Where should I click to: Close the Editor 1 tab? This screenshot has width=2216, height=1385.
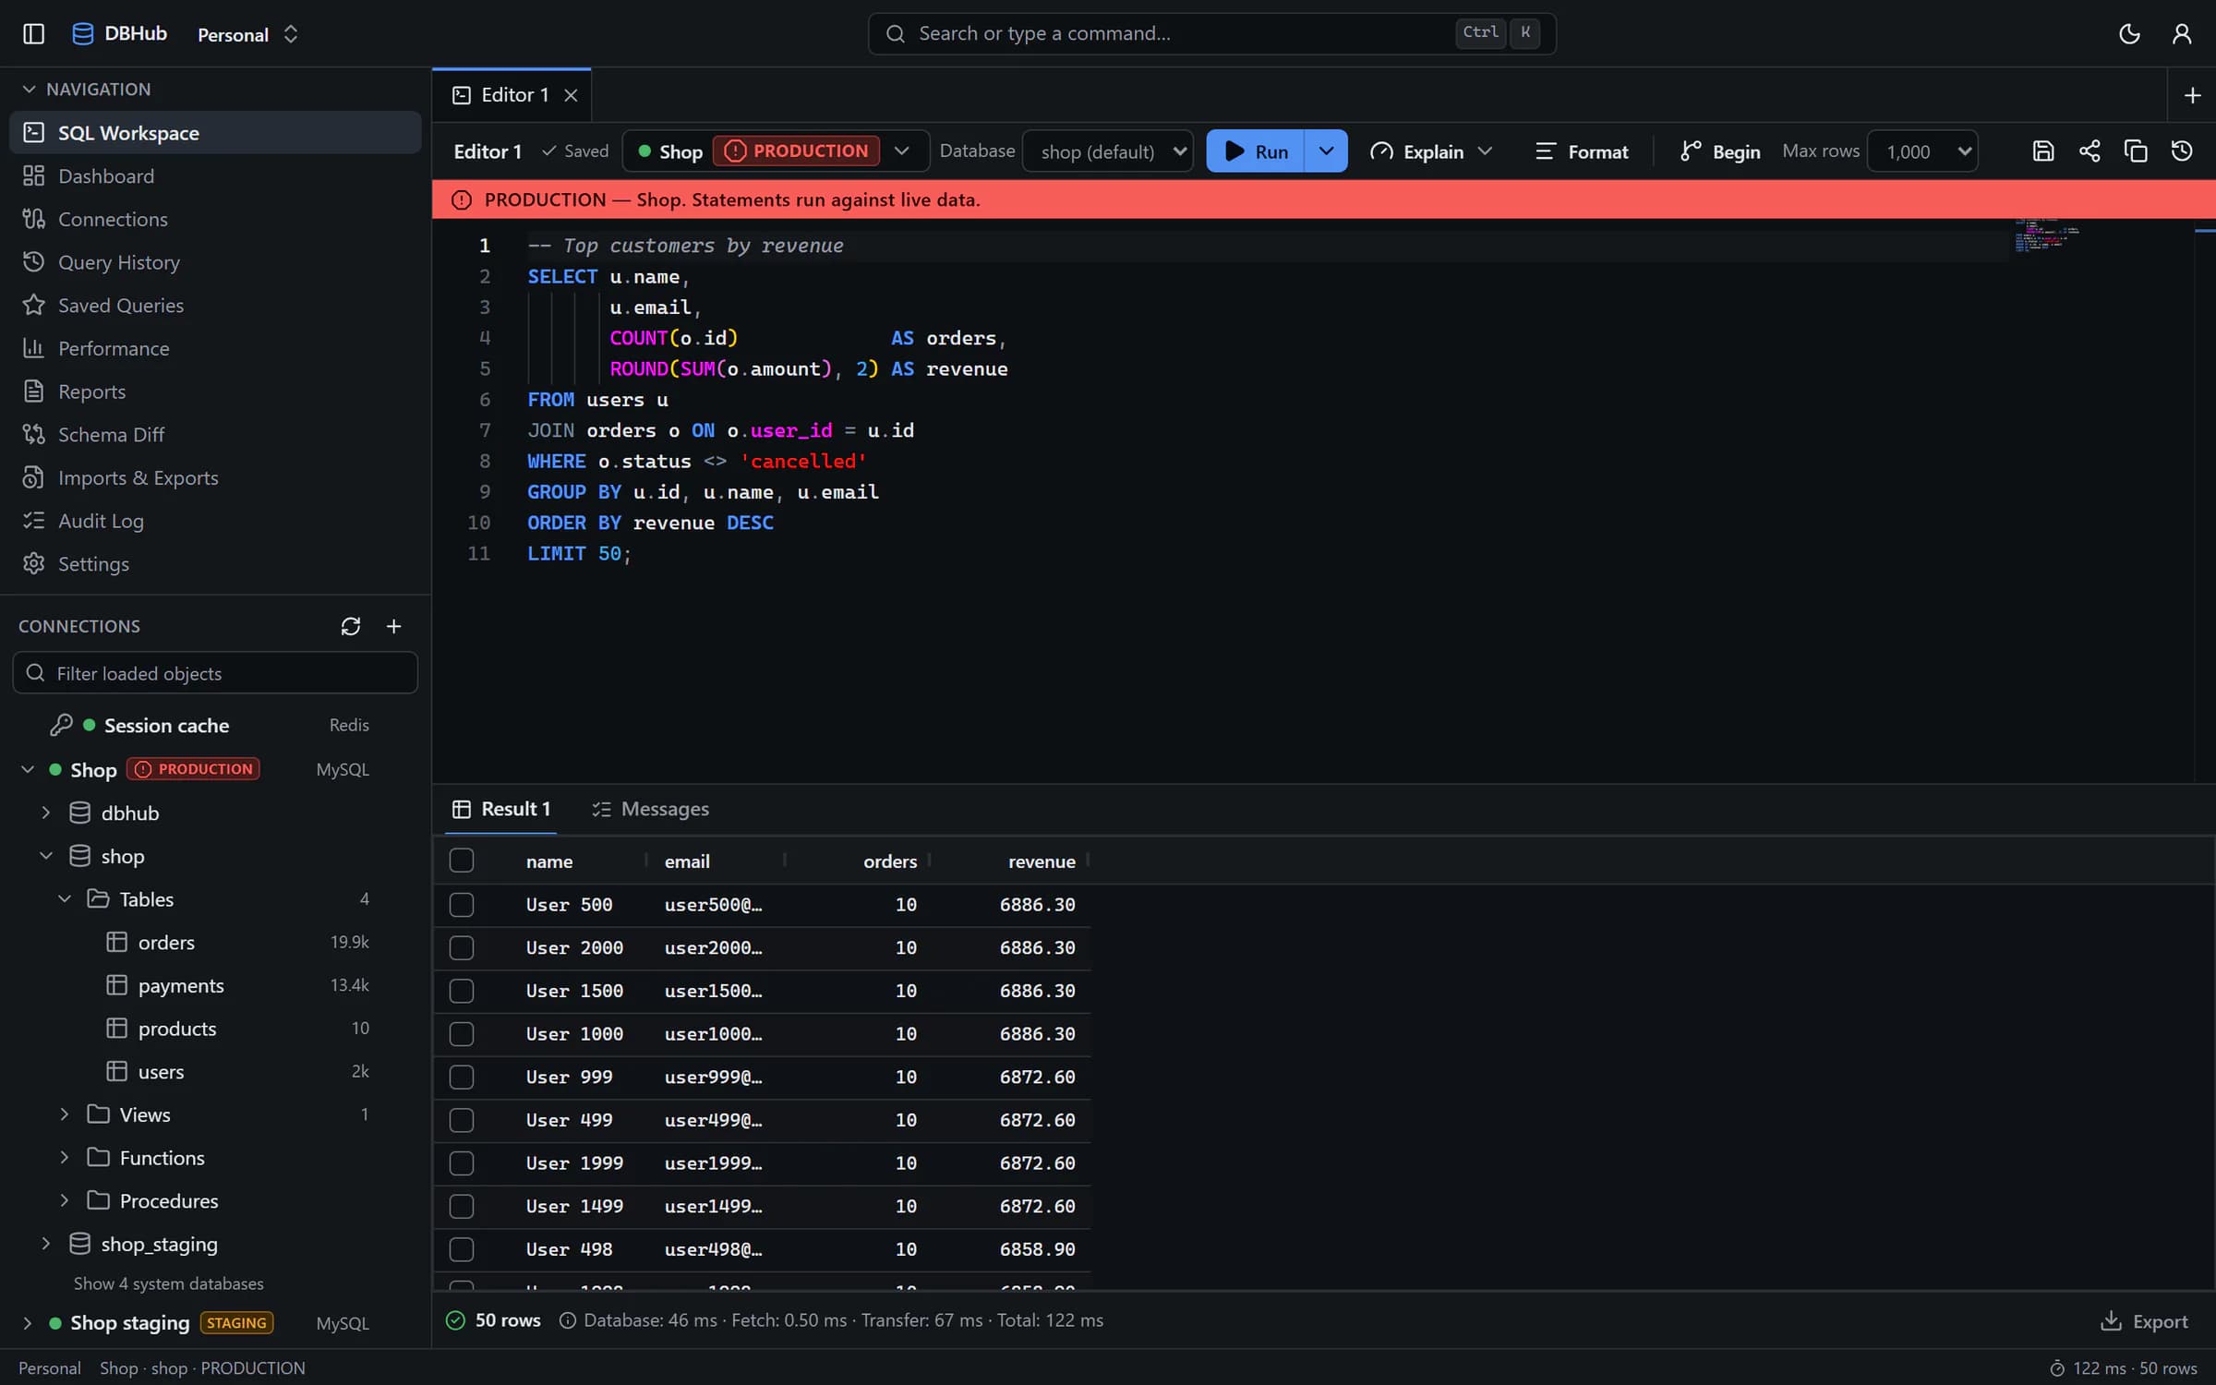(x=571, y=95)
